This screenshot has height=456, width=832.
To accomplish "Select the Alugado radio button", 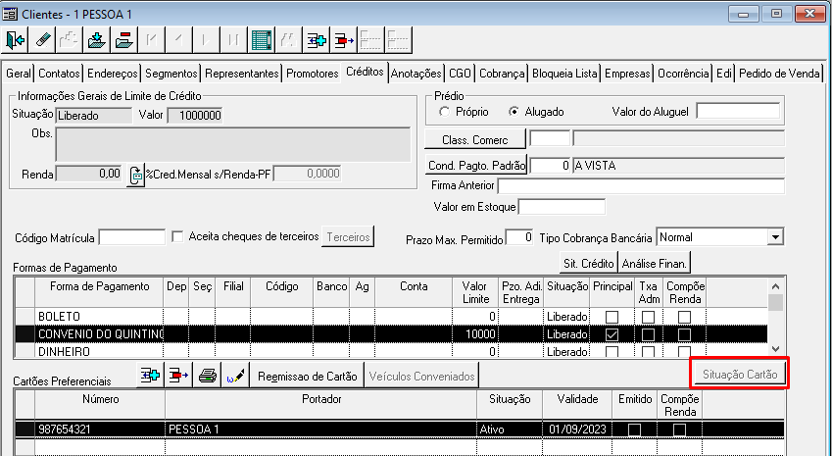I will click(514, 112).
